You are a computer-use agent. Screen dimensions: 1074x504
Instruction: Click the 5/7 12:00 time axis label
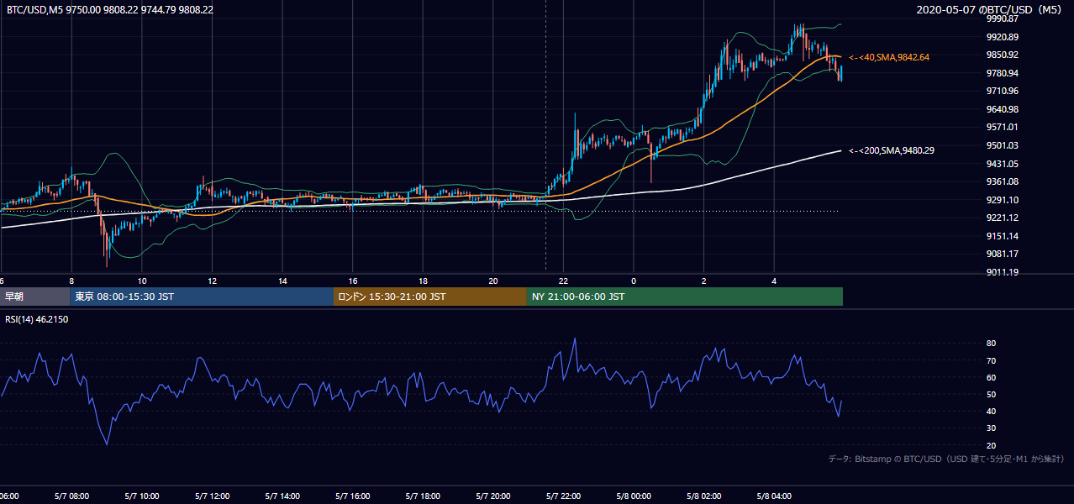[212, 496]
